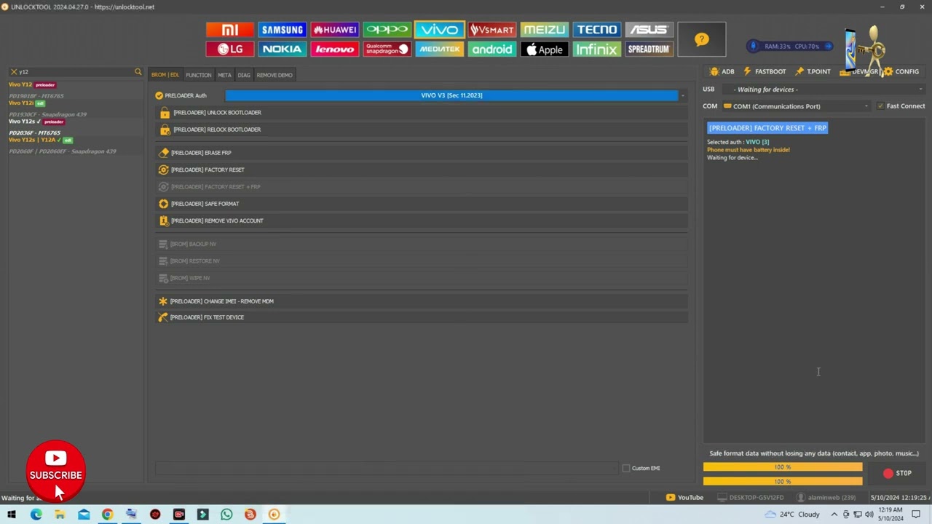Screen dimensions: 932x524
Task: Click the alaminweb (239) user entry
Action: pos(826,498)
